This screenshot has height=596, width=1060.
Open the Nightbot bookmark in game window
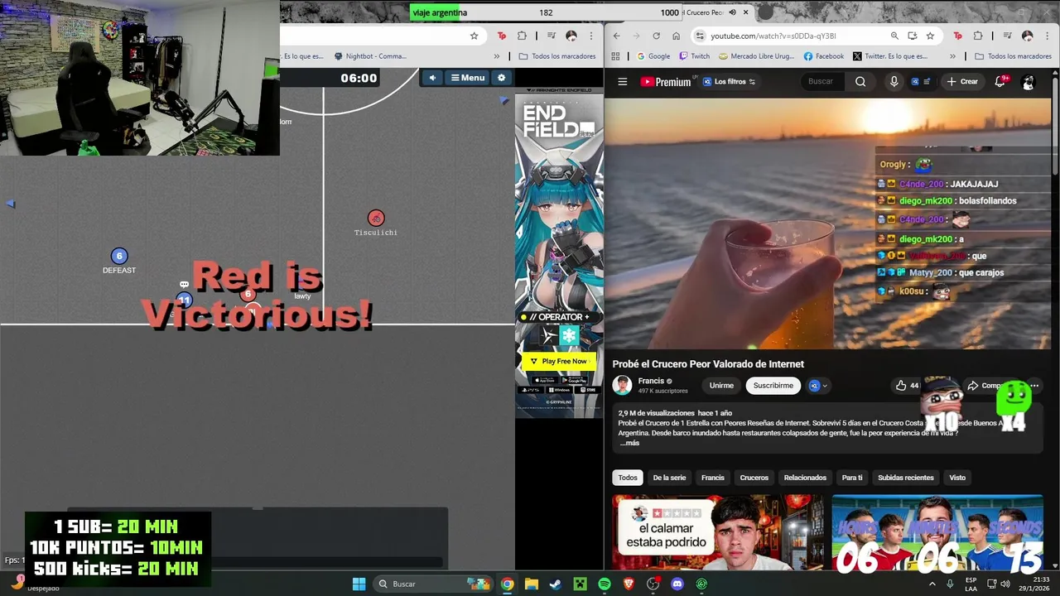[370, 56]
